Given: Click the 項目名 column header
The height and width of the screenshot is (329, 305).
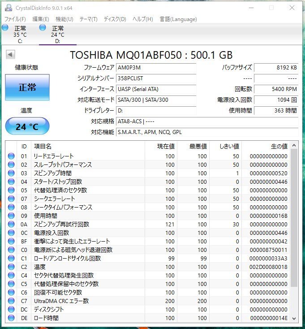Looking at the screenshot, I should click(88, 146).
